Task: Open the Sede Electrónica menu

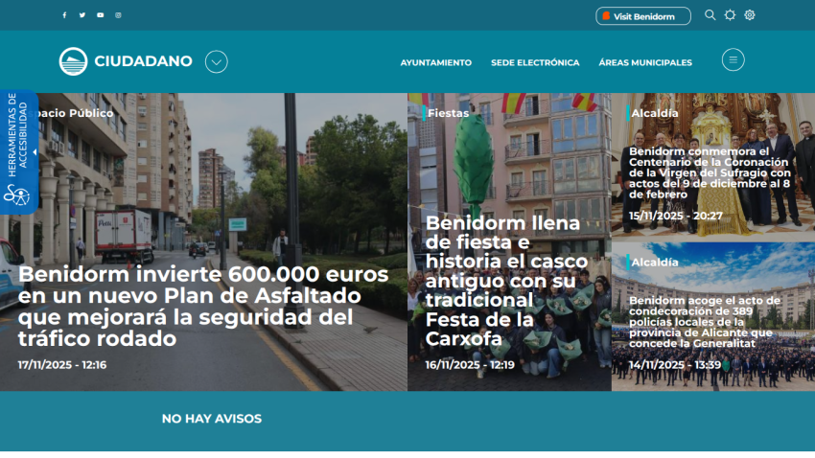Action: 535,62
